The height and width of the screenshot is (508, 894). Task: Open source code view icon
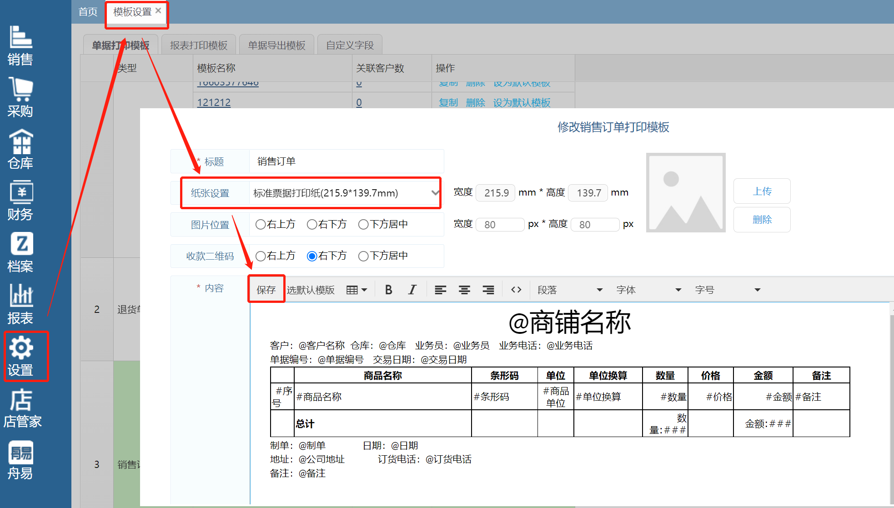pos(516,290)
